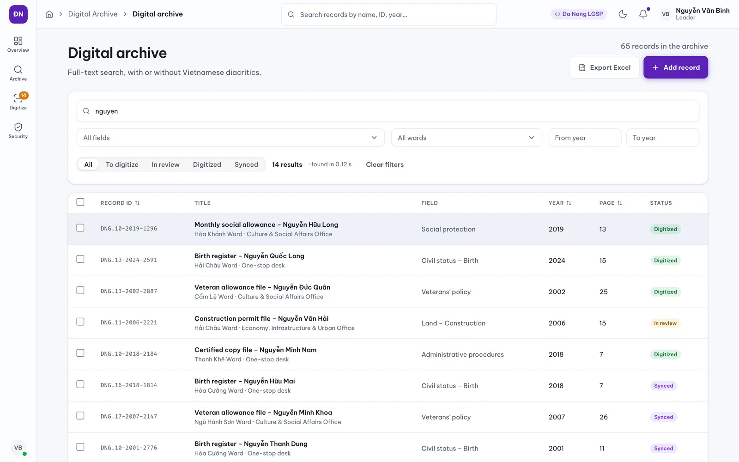Click the To year field
The width and height of the screenshot is (739, 462).
[x=663, y=138]
